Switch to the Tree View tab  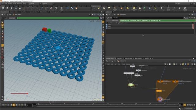tap(119, 58)
